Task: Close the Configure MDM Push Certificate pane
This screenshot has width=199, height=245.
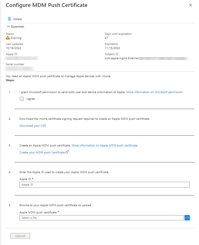Action: coord(190,5)
